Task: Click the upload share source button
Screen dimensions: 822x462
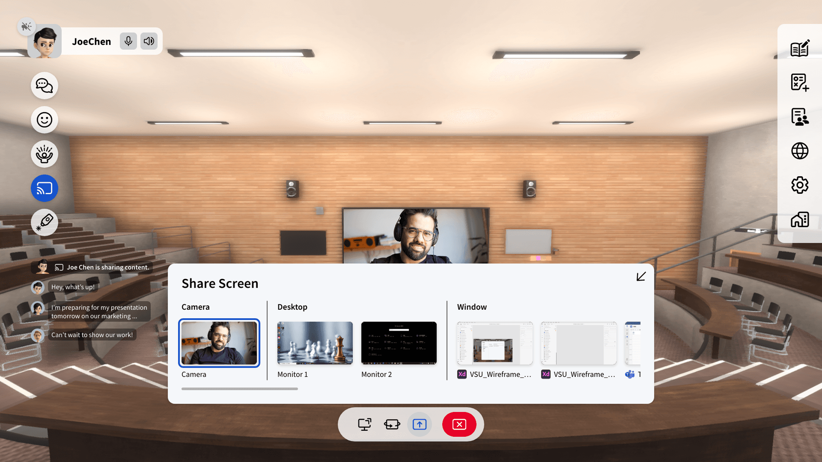Action: click(x=420, y=424)
